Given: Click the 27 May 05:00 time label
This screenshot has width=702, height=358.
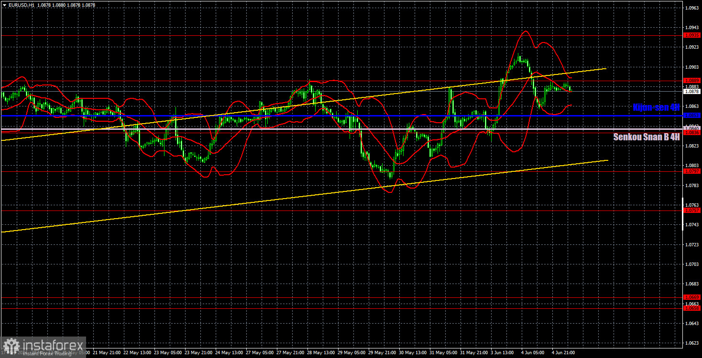Looking at the screenshot, I should 259,353.
